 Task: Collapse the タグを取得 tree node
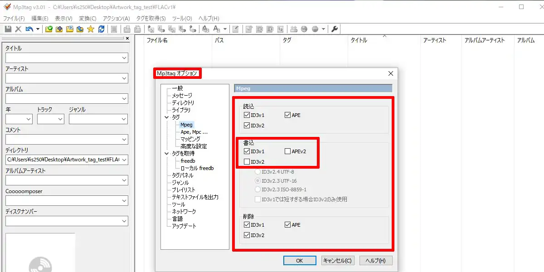[x=167, y=154]
